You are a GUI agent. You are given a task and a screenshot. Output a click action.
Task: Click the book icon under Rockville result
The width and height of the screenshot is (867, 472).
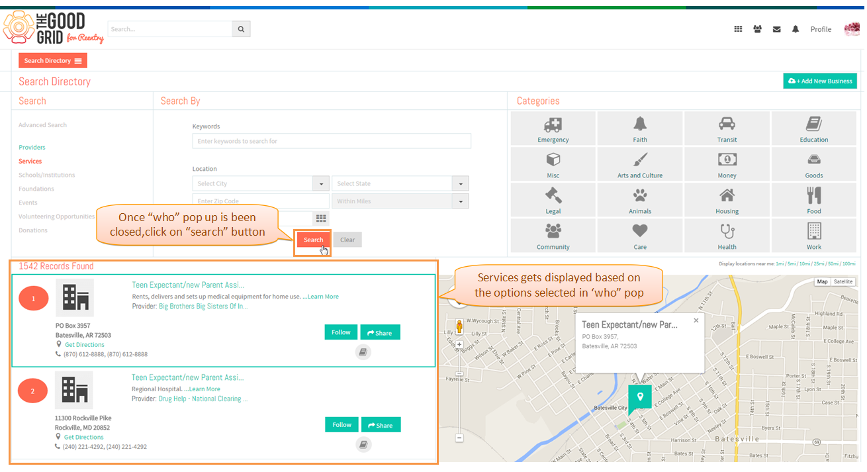coord(363,445)
